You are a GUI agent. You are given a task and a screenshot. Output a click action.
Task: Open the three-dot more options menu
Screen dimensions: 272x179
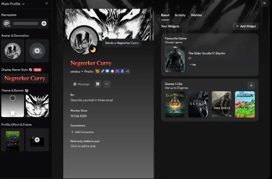coord(107,84)
